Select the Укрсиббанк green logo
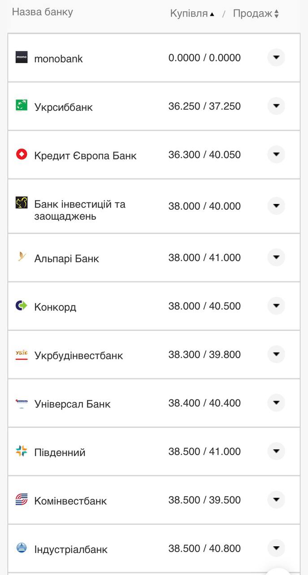Image resolution: width=308 pixels, height=575 pixels. (22, 106)
